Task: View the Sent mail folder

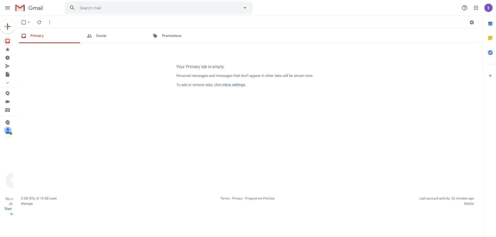Action: [x=8, y=66]
